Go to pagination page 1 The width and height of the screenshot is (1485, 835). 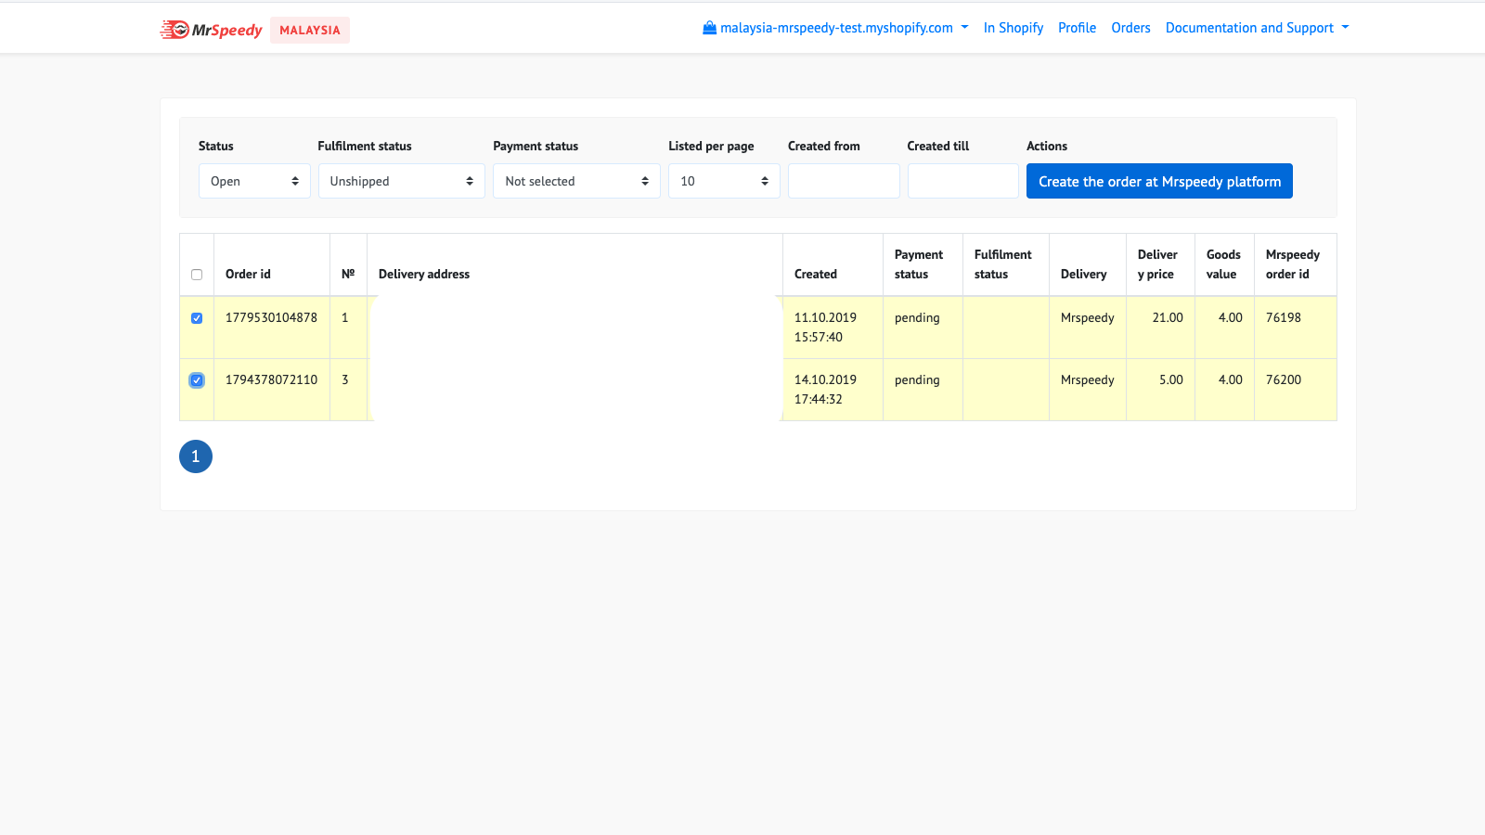196,456
